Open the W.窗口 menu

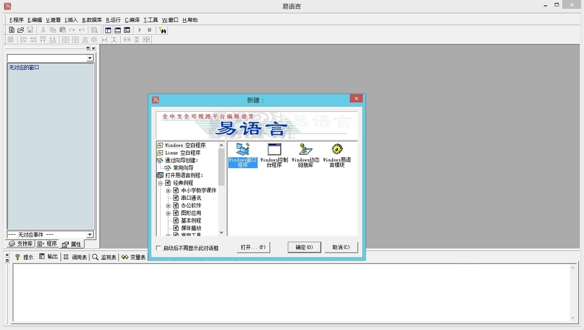click(x=170, y=20)
